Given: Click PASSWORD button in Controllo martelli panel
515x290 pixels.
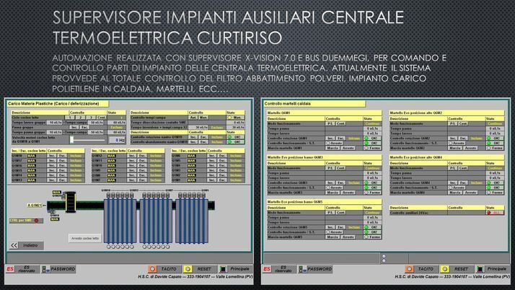Looking at the screenshot, I should click(x=315, y=269).
